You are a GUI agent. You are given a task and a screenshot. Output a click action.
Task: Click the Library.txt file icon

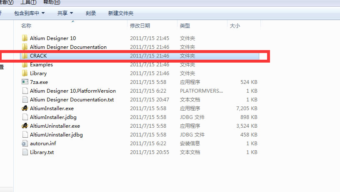coord(25,152)
